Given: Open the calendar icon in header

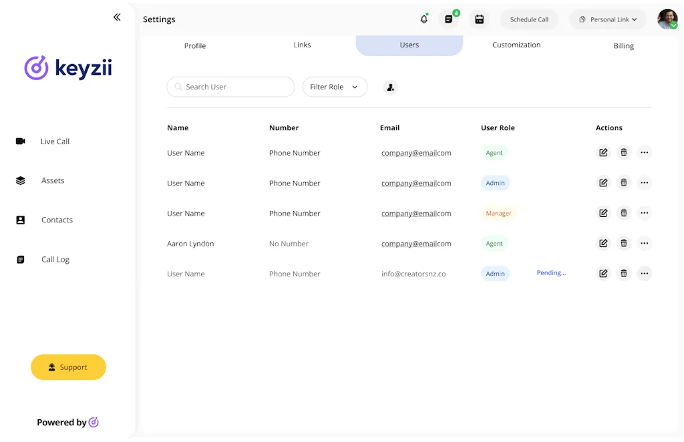Looking at the screenshot, I should click(x=479, y=19).
